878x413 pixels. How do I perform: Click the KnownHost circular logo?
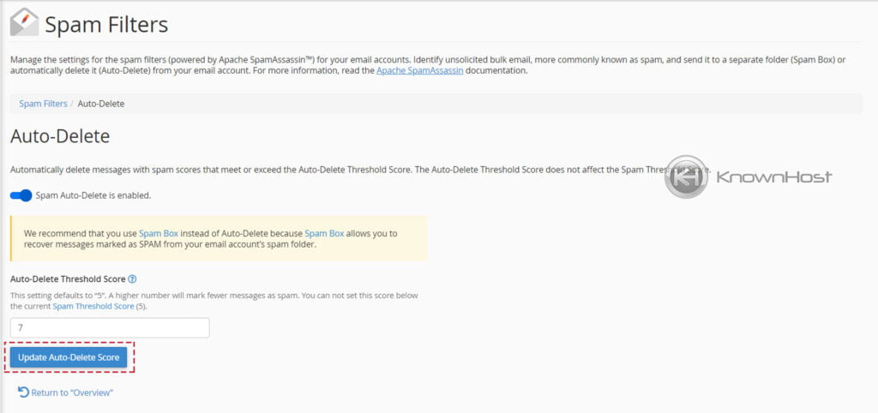click(x=686, y=177)
